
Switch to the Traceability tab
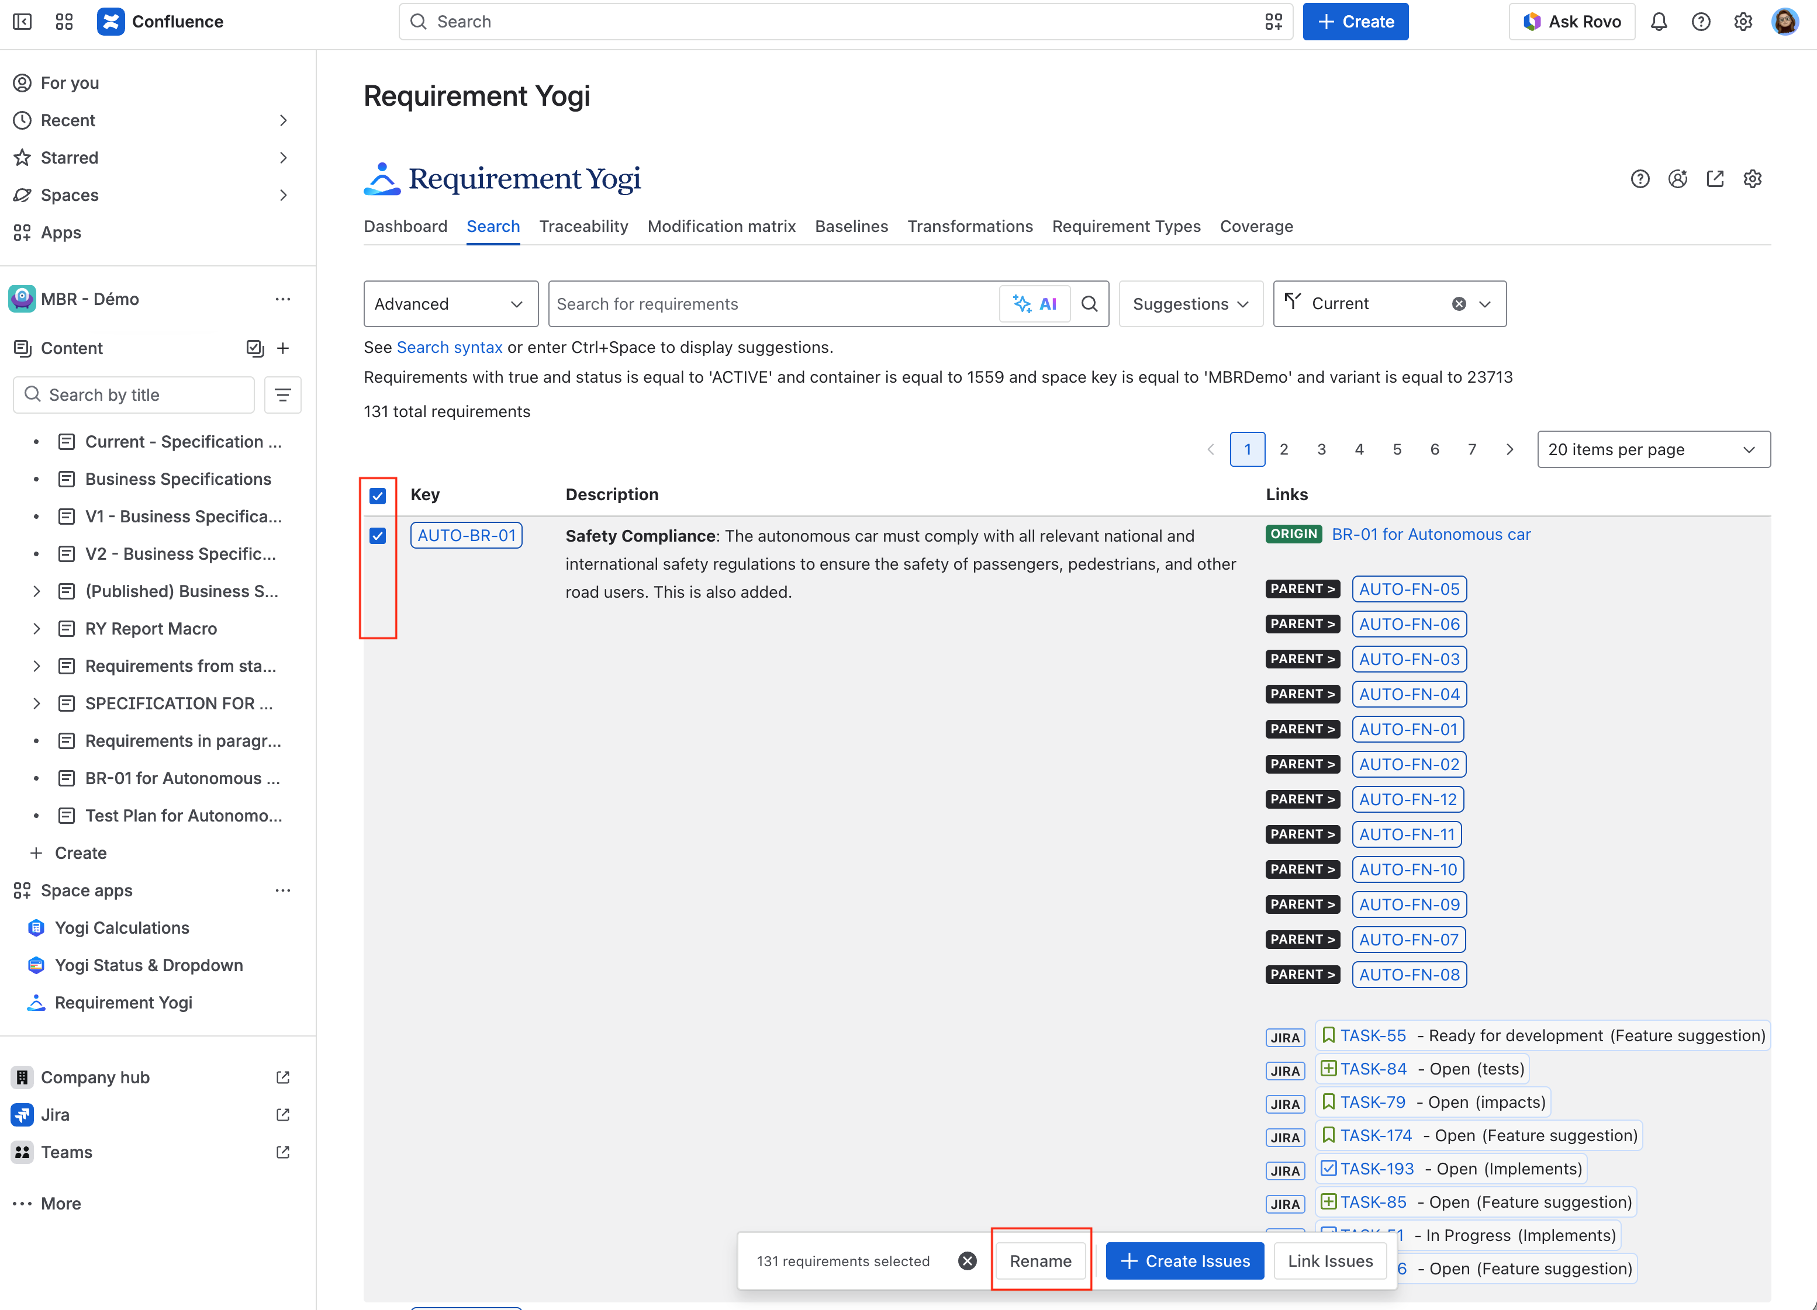[583, 226]
